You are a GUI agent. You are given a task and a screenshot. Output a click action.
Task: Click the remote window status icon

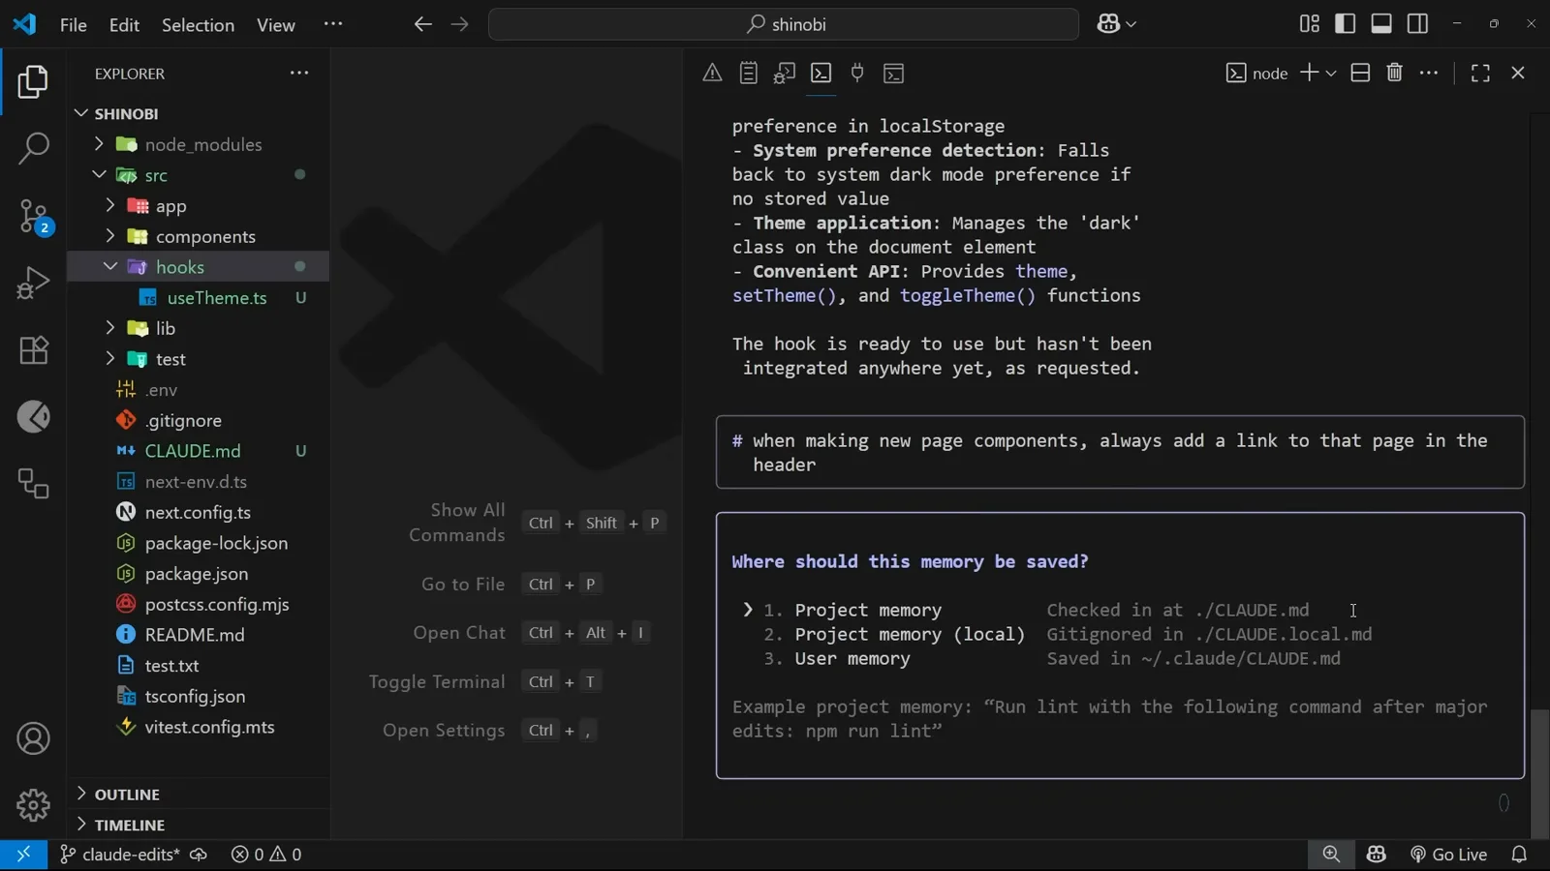click(x=23, y=855)
